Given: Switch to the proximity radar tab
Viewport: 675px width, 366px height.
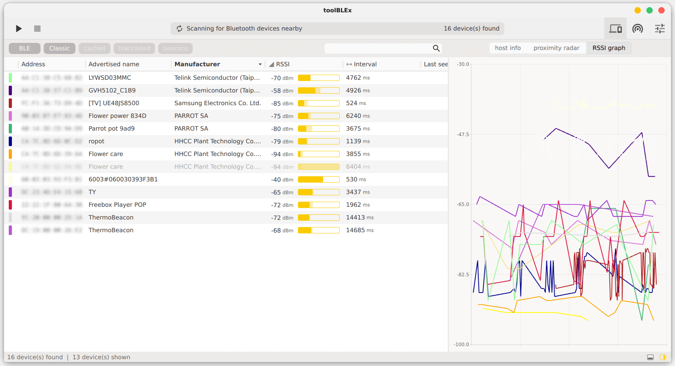Looking at the screenshot, I should (556, 48).
